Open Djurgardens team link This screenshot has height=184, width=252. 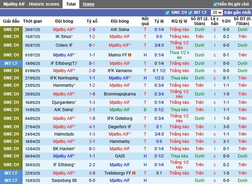coord(64,102)
